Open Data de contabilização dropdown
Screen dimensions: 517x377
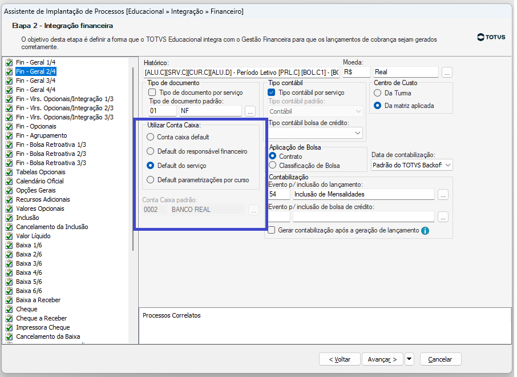point(411,165)
